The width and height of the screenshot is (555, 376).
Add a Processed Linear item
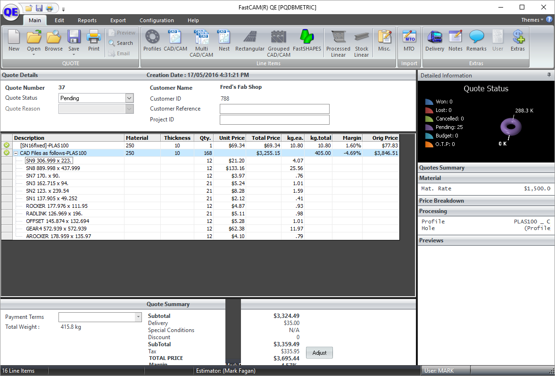338,43
